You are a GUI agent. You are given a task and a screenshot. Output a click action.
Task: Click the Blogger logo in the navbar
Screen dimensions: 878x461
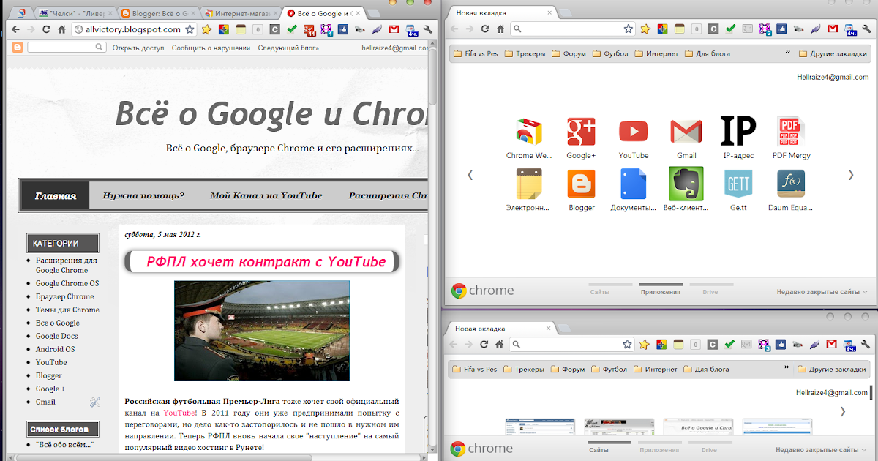tap(17, 48)
